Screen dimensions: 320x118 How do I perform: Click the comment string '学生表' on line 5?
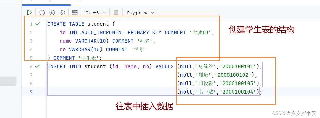(x=88, y=58)
